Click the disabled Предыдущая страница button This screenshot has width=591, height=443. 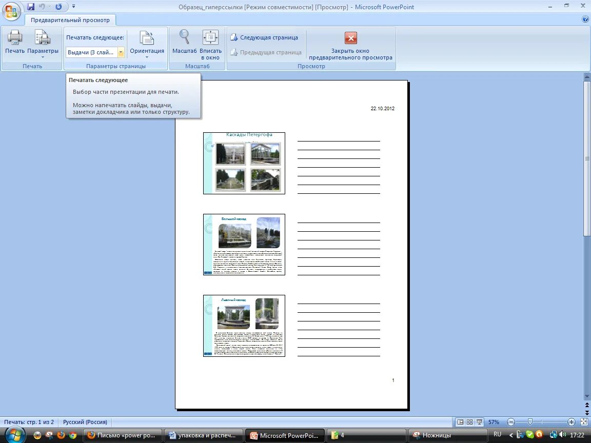266,52
